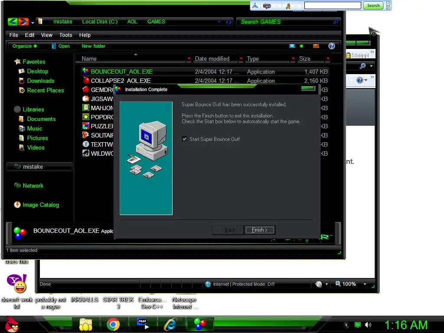
Task: Open Internet Explorer from the taskbar
Action: (170, 324)
